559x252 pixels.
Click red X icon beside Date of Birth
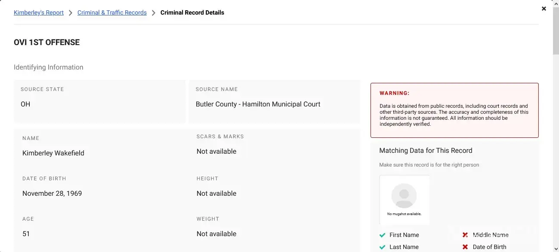[465, 247]
